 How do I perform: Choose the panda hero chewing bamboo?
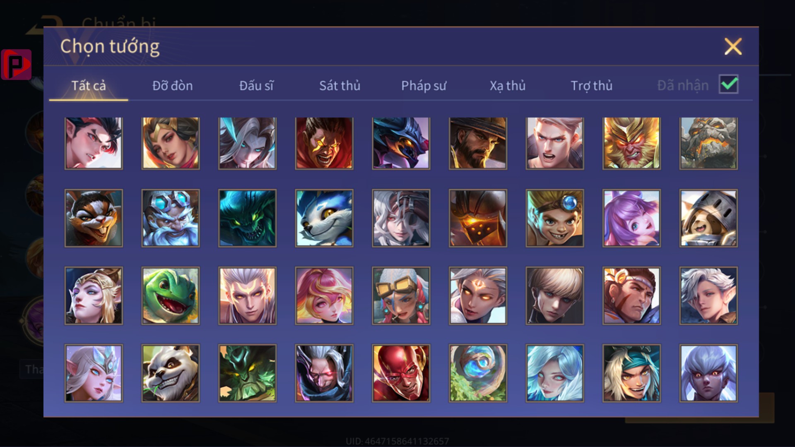(x=171, y=373)
